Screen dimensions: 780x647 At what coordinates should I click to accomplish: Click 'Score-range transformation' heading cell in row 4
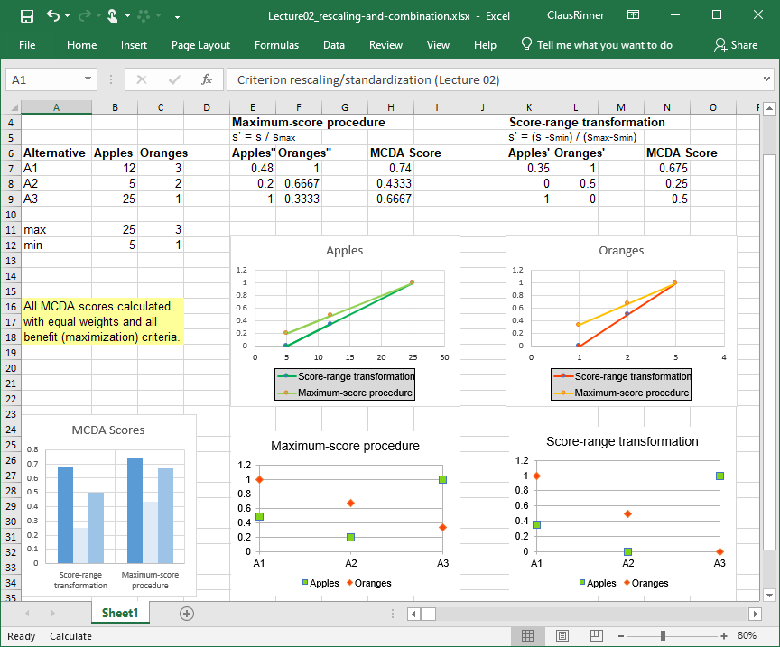(587, 123)
